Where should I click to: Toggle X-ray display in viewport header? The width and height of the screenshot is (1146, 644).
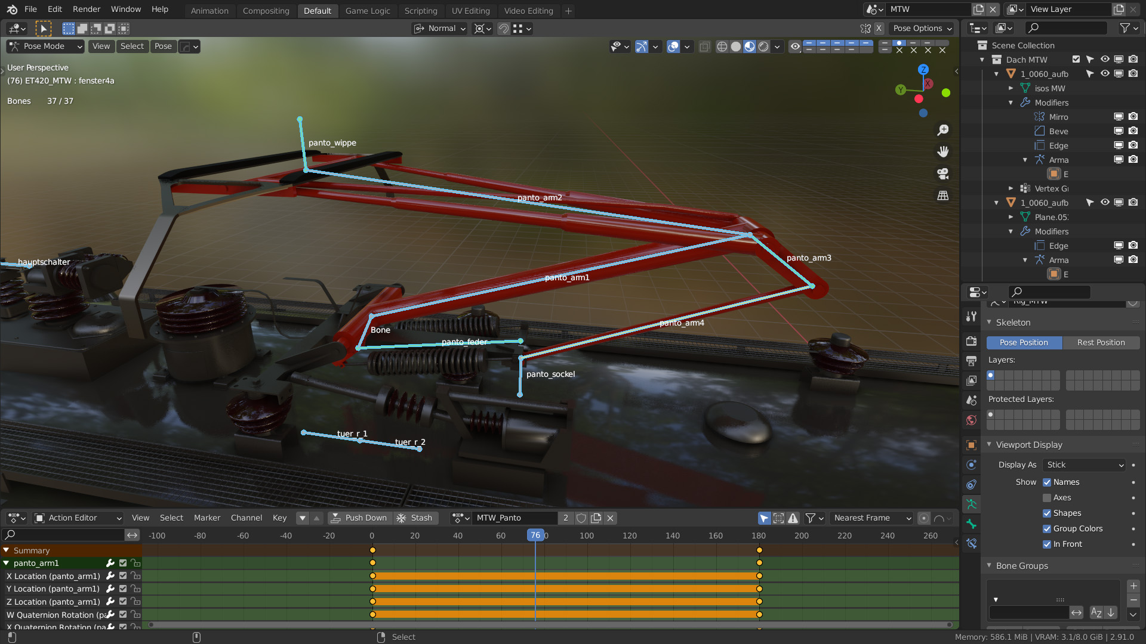point(705,47)
